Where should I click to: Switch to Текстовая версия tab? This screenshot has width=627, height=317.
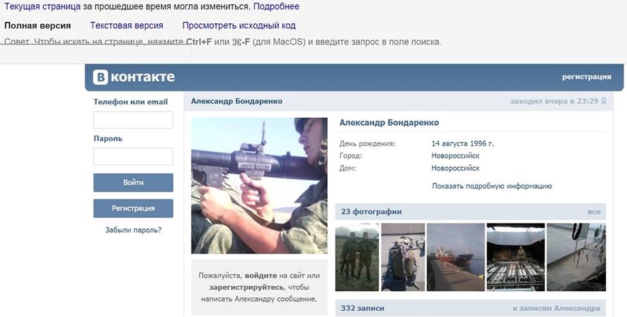click(x=126, y=25)
